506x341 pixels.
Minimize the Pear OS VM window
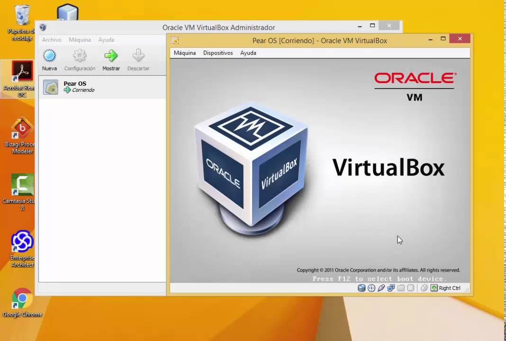point(431,39)
